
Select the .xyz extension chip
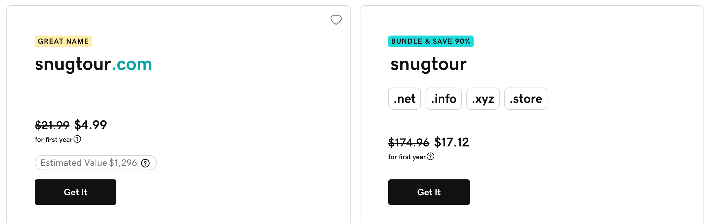coord(483,99)
